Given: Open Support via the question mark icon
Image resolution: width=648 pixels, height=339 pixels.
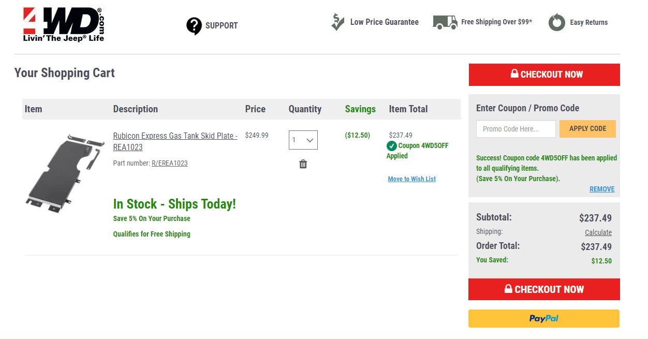Looking at the screenshot, I should tap(194, 26).
